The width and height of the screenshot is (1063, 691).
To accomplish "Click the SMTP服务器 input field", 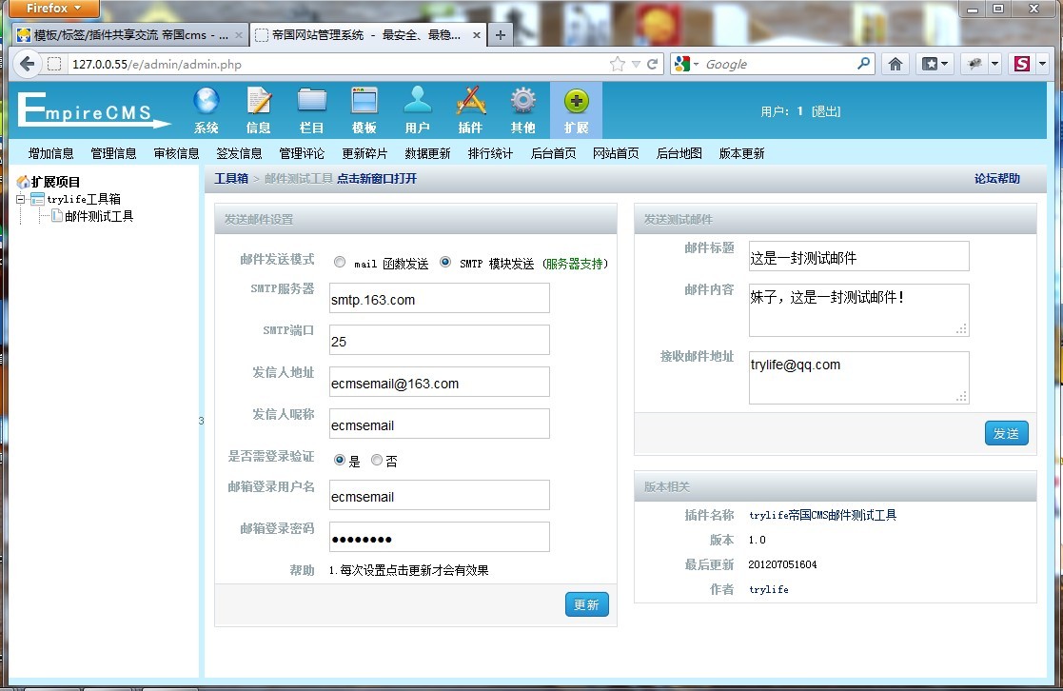I will [439, 299].
